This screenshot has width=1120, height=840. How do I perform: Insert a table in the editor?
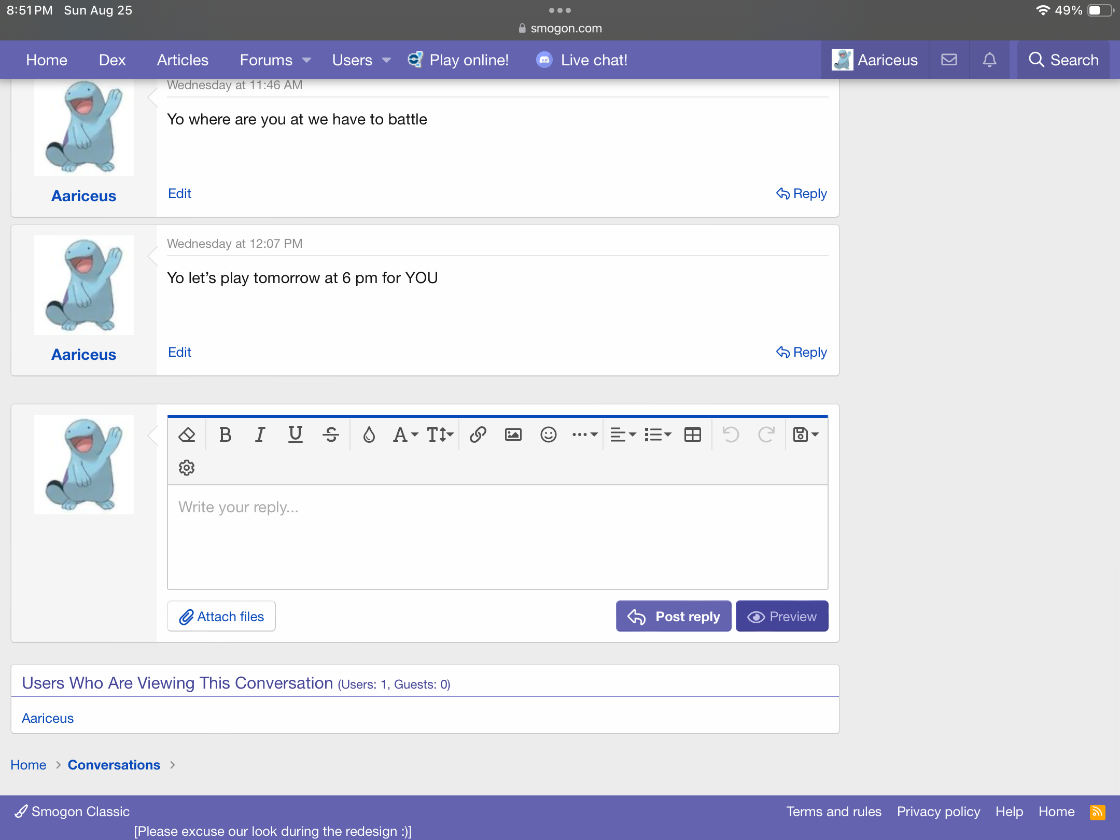693,435
